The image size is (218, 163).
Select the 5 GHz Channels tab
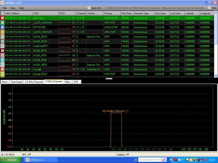[54, 81]
